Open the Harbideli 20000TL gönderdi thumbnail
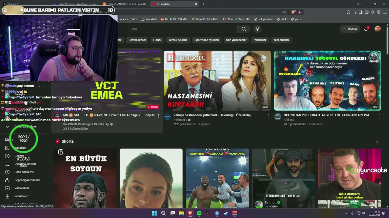Image resolution: width=389 pixels, height=218 pixels. [x=328, y=81]
